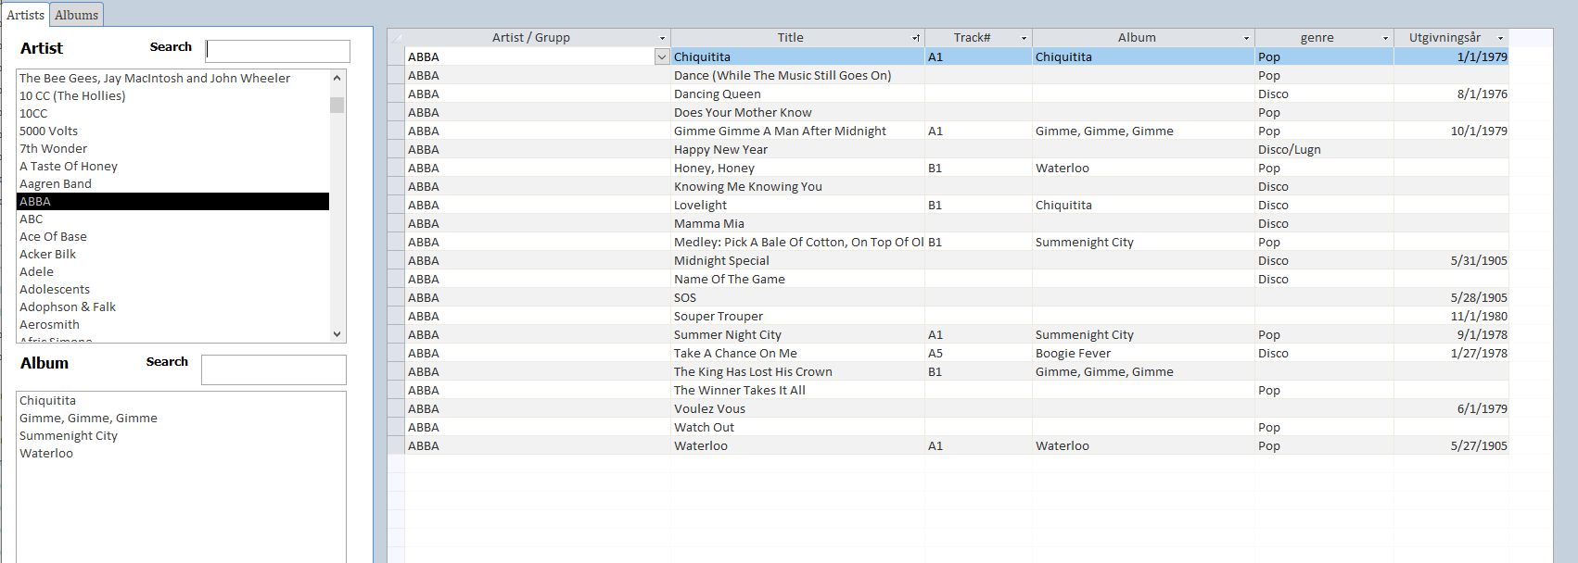
Task: Click the 'Voulez Vous' title cell
Action: click(x=797, y=408)
